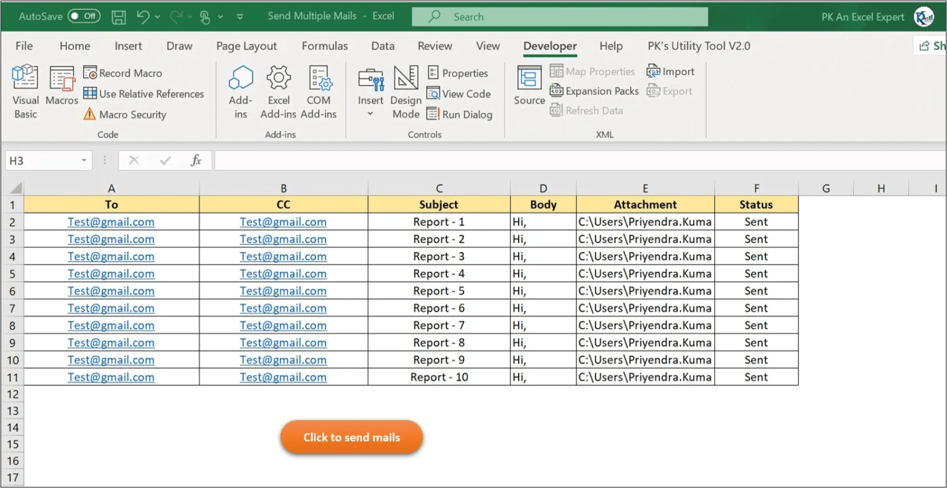947x488 pixels.
Task: Open the Name Box dropdown arrow
Action: click(x=84, y=161)
